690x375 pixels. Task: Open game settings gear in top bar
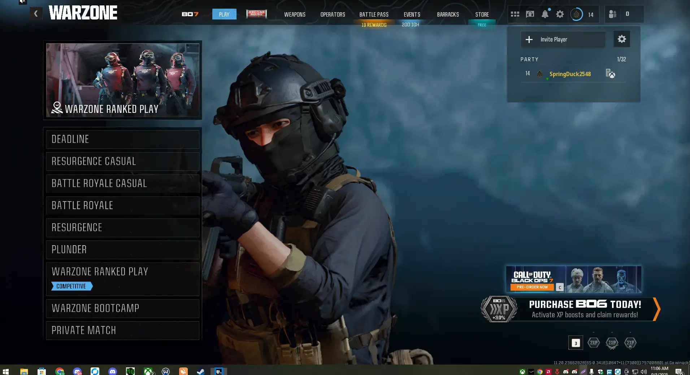pyautogui.click(x=560, y=14)
